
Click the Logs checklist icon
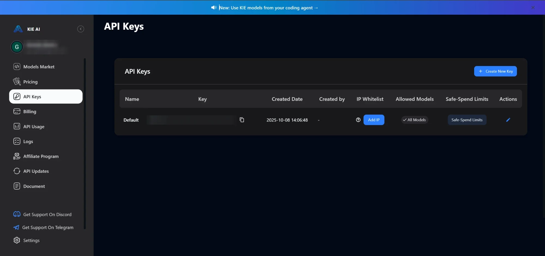17,141
